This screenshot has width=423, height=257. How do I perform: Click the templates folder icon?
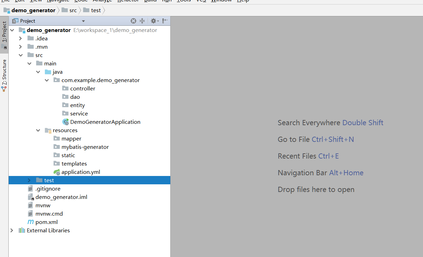[57, 163]
